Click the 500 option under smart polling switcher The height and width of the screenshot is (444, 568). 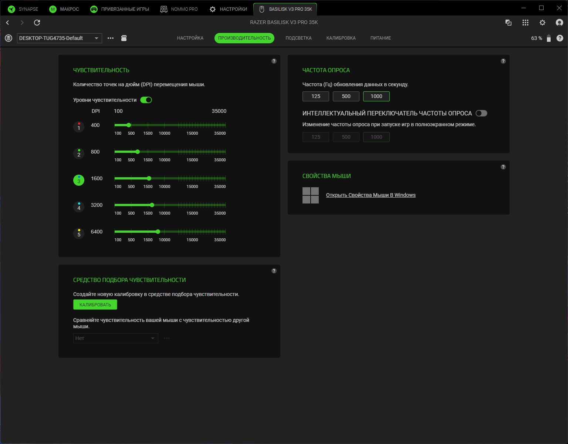(346, 137)
